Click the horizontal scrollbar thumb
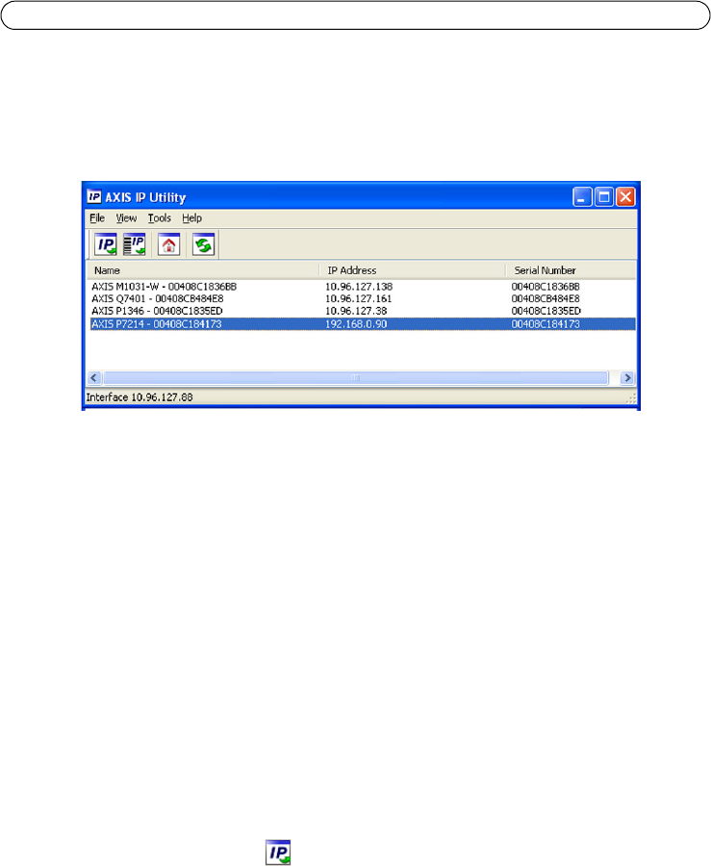Screen dimensions: 711x866 click(356, 378)
